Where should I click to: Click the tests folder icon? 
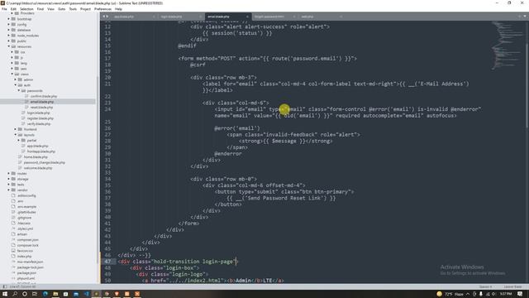13,185
